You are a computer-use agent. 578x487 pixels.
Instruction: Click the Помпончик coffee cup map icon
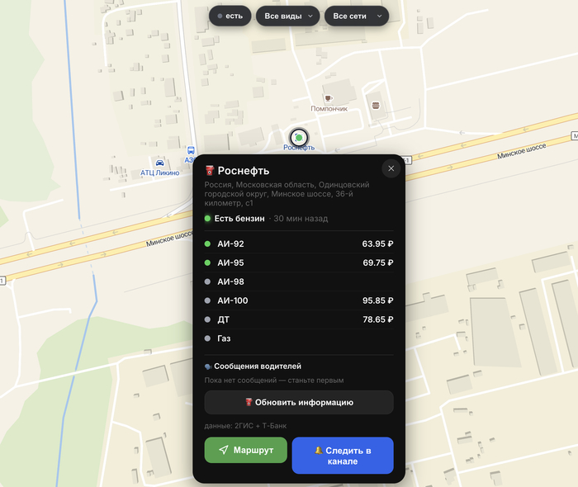pyautogui.click(x=328, y=98)
